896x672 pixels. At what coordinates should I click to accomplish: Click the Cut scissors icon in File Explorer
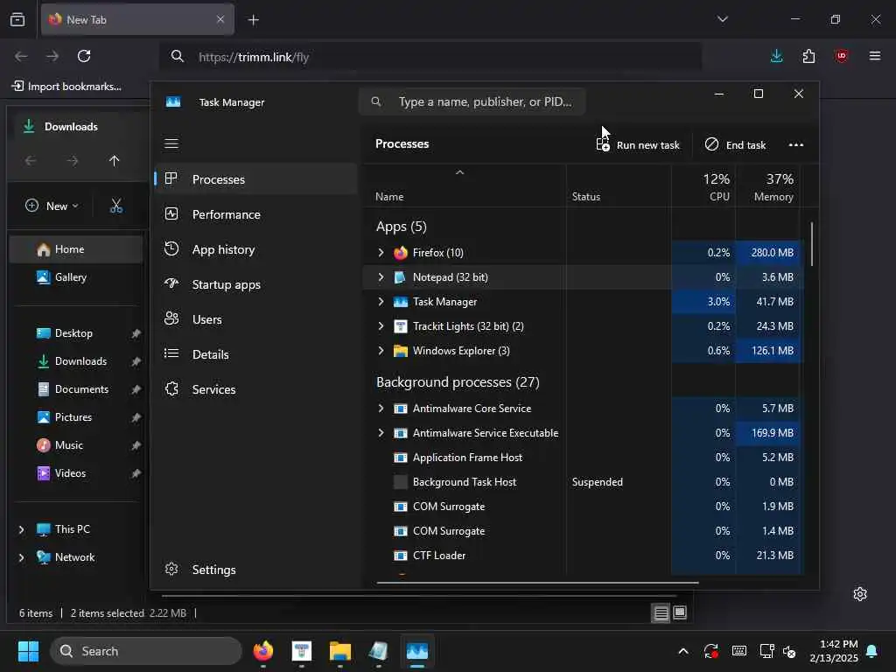[x=116, y=206]
